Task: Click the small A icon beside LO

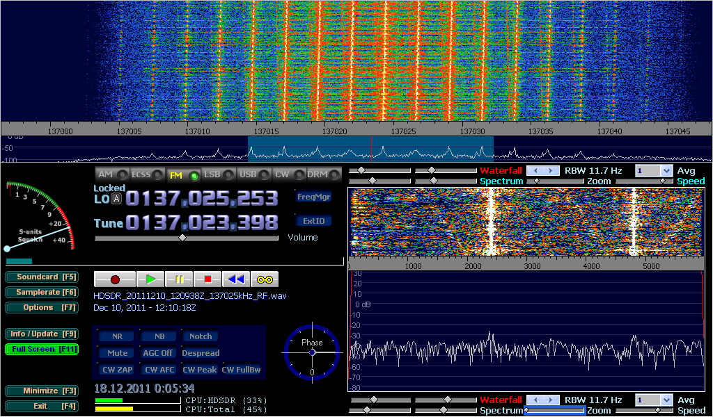Action: click(x=117, y=199)
